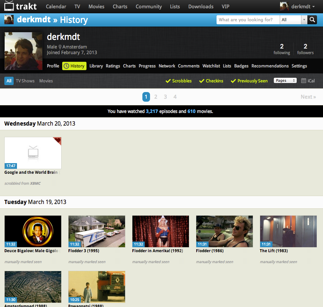Viewport: 323px width, 307px height.
Task: Open the Powaqqatsi (1988) thumbnail
Action: tap(97, 287)
